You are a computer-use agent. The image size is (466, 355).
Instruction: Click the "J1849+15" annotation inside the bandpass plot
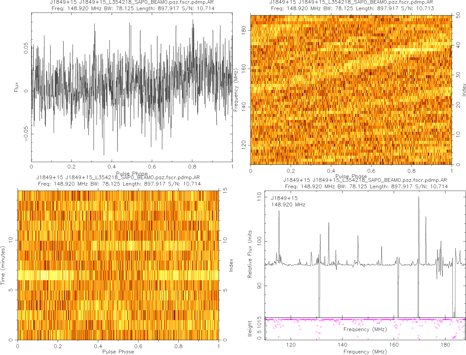(282, 198)
